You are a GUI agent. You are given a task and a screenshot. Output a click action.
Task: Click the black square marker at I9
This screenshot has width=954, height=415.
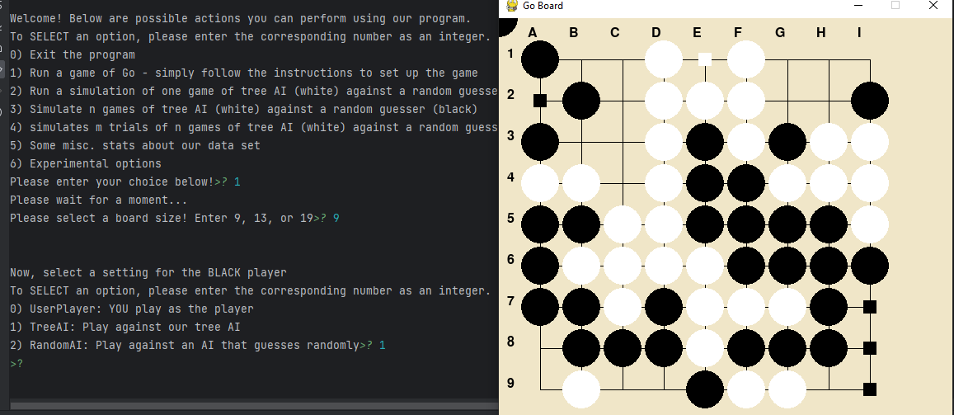point(870,389)
